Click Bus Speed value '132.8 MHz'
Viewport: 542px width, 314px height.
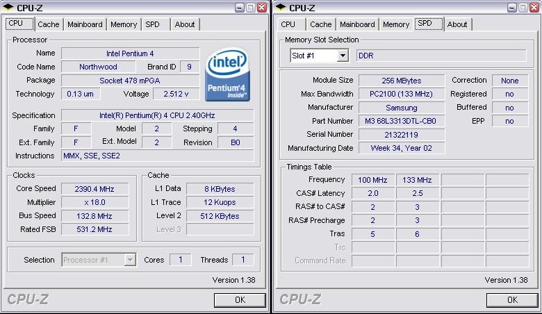pos(95,216)
